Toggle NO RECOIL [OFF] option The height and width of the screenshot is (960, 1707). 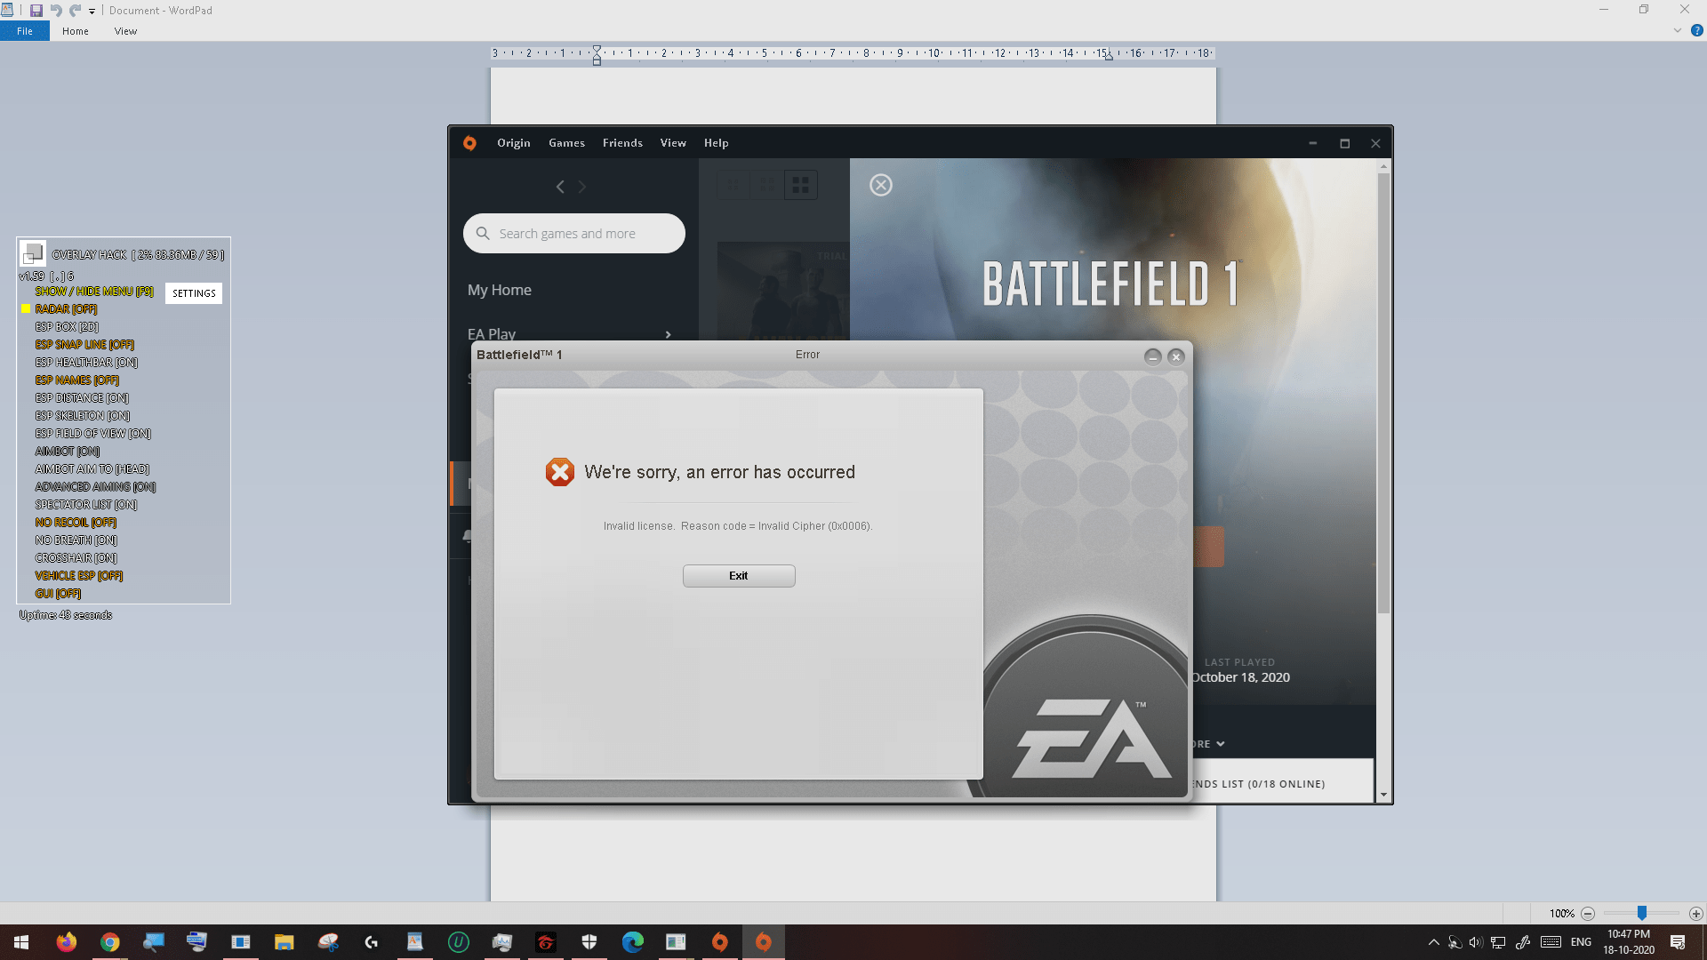[x=76, y=523]
